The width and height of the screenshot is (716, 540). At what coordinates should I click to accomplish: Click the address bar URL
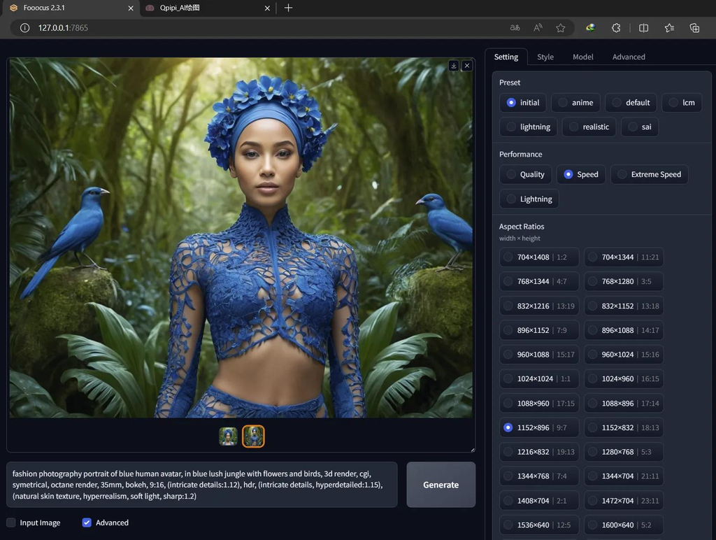coord(63,28)
